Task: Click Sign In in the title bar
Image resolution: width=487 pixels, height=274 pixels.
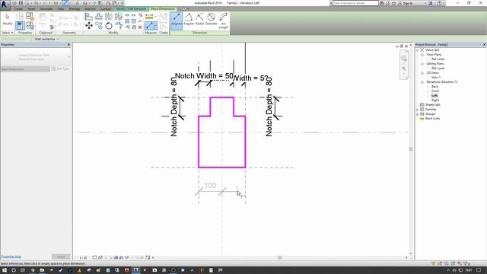Action: pyautogui.click(x=408, y=3)
